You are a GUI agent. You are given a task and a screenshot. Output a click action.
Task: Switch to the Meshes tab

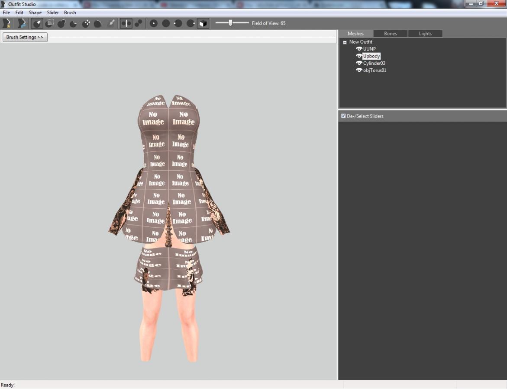point(355,34)
